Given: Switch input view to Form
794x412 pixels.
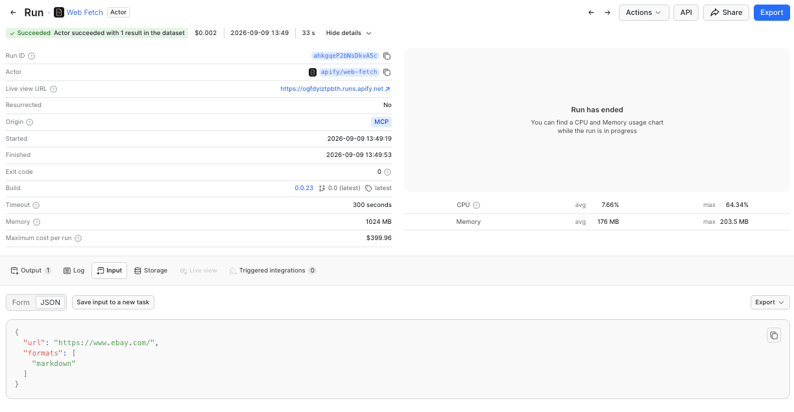Looking at the screenshot, I should (x=21, y=302).
